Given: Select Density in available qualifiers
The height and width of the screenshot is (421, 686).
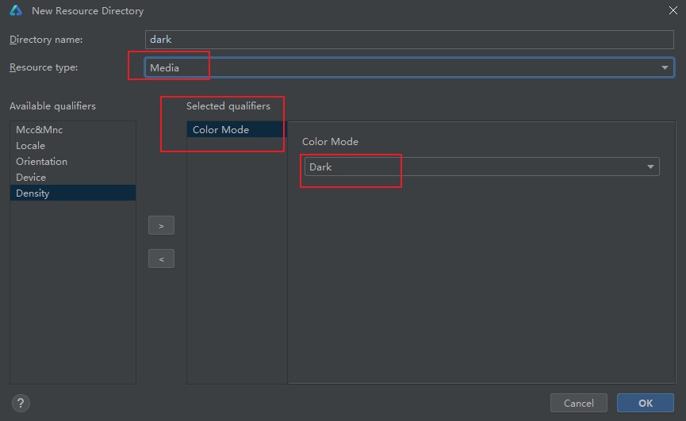Looking at the screenshot, I should tap(33, 193).
